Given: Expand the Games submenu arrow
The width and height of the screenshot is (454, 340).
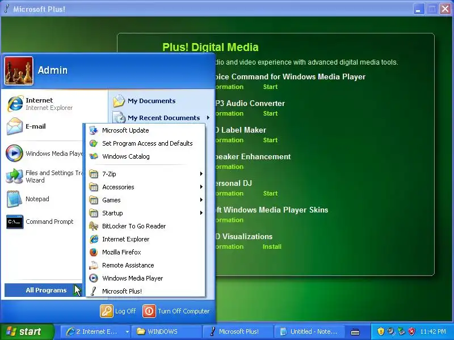Looking at the screenshot, I should click(201, 200).
